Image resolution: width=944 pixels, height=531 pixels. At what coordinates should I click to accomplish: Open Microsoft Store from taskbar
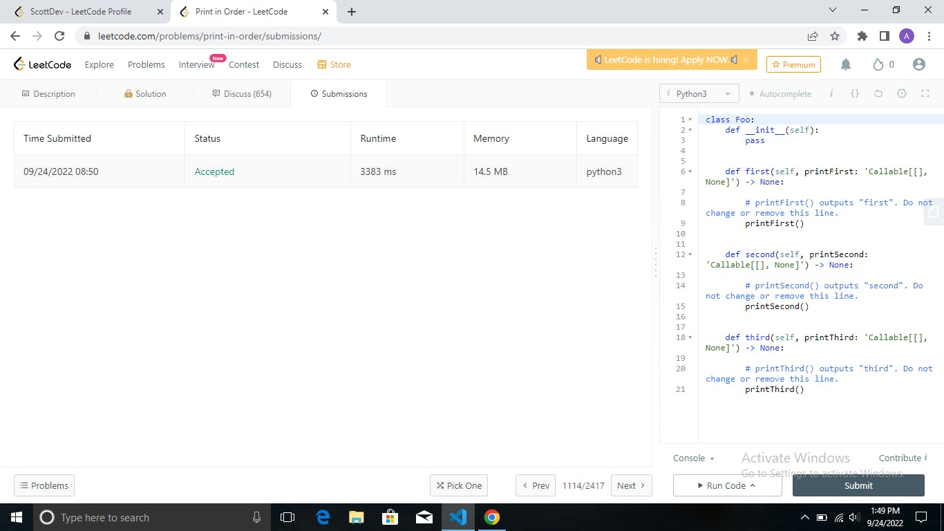(x=390, y=517)
